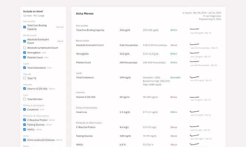Viewport: 246px width, 147px height.
Task: Uncheck the Hemoglobin checkbox
Action: click(25, 52)
